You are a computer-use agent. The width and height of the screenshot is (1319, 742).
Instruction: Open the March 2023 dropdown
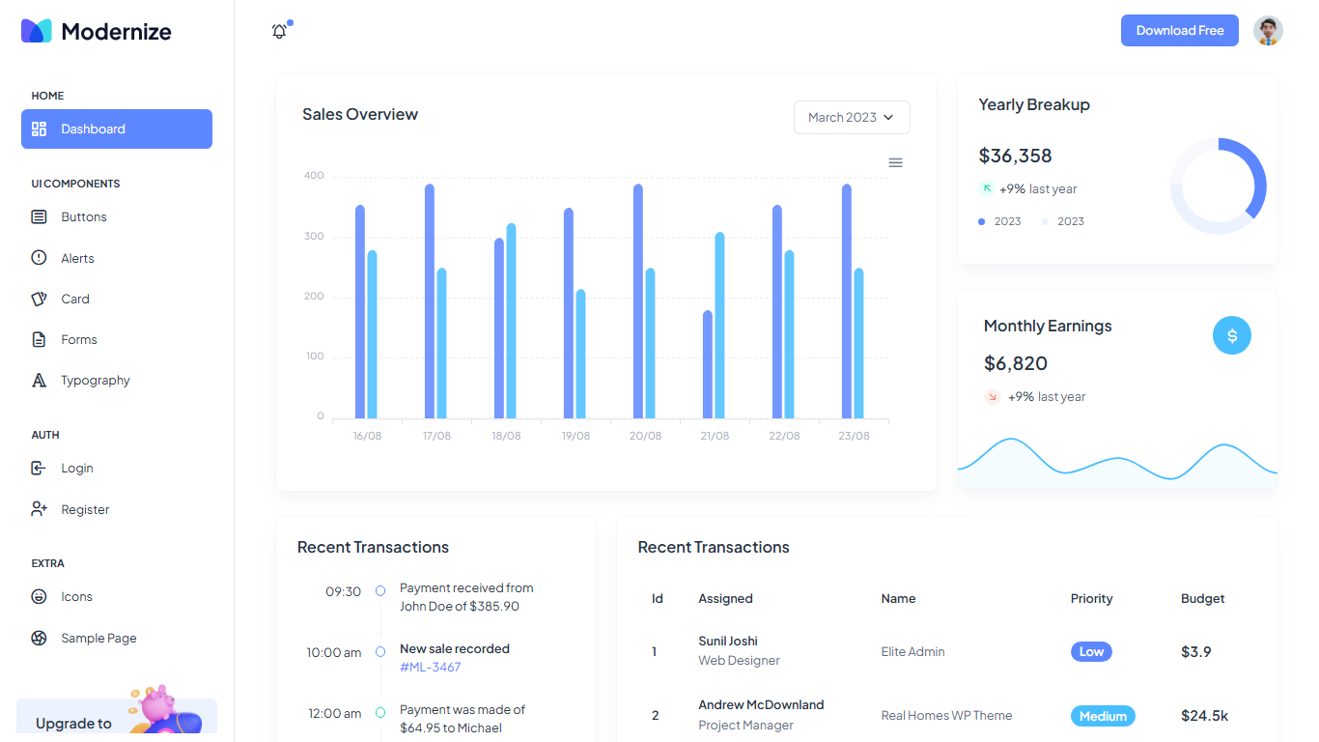pos(852,117)
